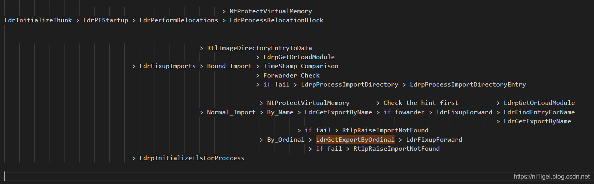This screenshot has height=184, width=594.
Task: Click 'if fail' before LdrpProcessImportDirectory
Action: 277,85
